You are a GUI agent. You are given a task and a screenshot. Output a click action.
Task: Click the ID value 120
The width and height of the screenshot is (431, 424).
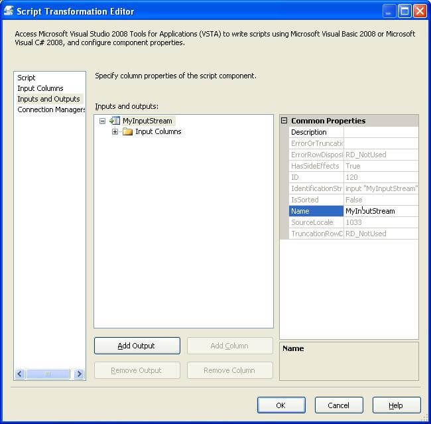[381, 177]
